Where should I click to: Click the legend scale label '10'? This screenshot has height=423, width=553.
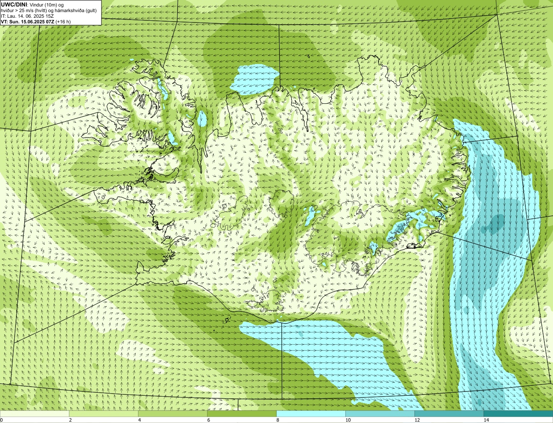[348, 420]
